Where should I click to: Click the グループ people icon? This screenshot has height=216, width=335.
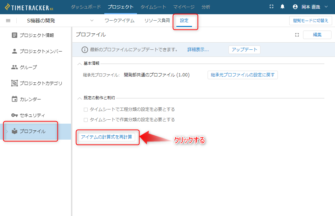[14, 67]
